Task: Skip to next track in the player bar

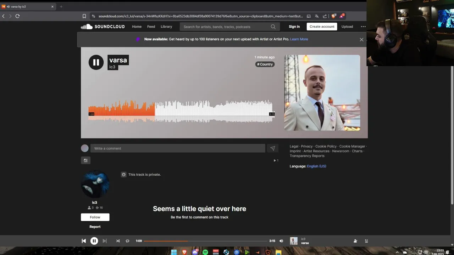Action: coord(105,241)
